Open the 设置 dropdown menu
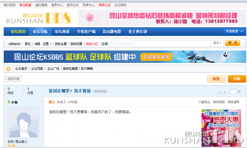The image size is (247, 148). tap(47, 44)
